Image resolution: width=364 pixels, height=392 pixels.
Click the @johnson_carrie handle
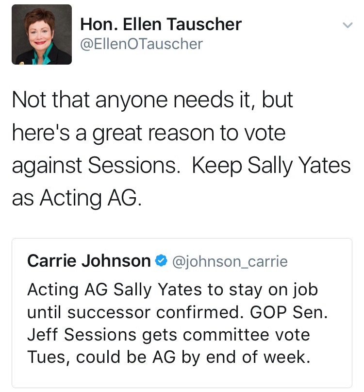[x=230, y=261]
